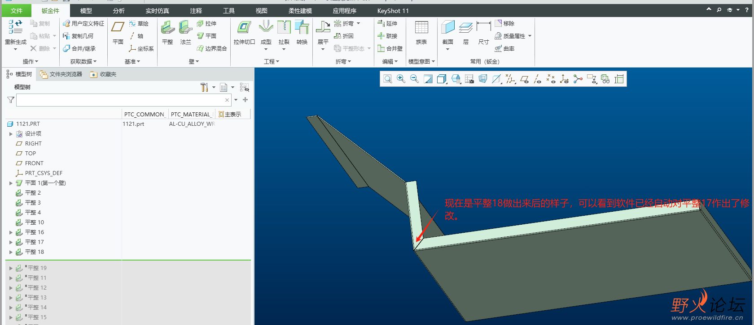This screenshot has width=754, height=325.
Task: Select the Flat wall (平整) tool
Action: [x=167, y=32]
